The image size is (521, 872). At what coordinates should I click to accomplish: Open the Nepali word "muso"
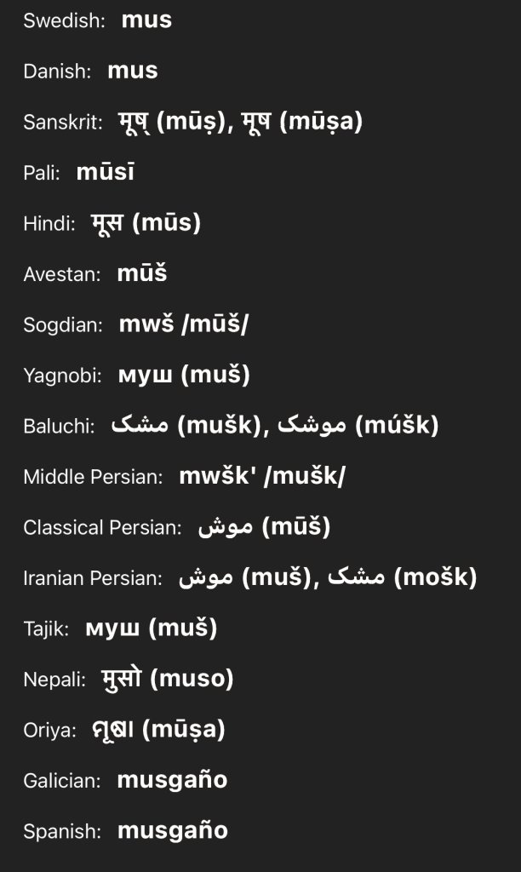121,679
